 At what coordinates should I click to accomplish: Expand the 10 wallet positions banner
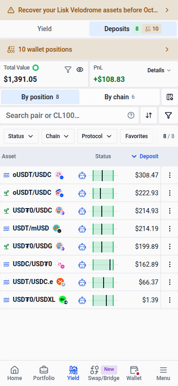coord(89,49)
